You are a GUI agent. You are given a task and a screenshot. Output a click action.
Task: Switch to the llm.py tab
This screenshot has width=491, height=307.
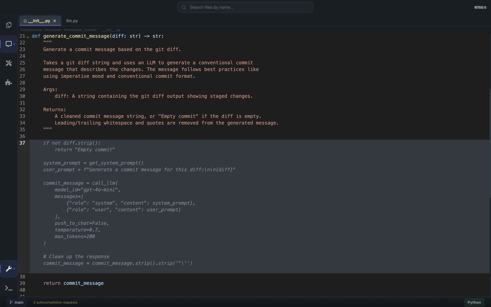(x=72, y=20)
